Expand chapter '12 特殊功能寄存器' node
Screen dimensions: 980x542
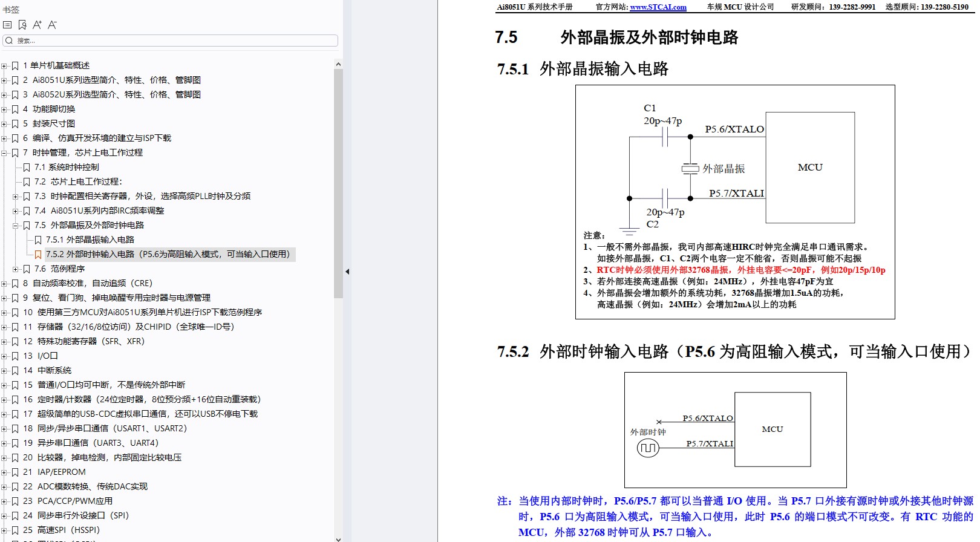click(x=4, y=341)
